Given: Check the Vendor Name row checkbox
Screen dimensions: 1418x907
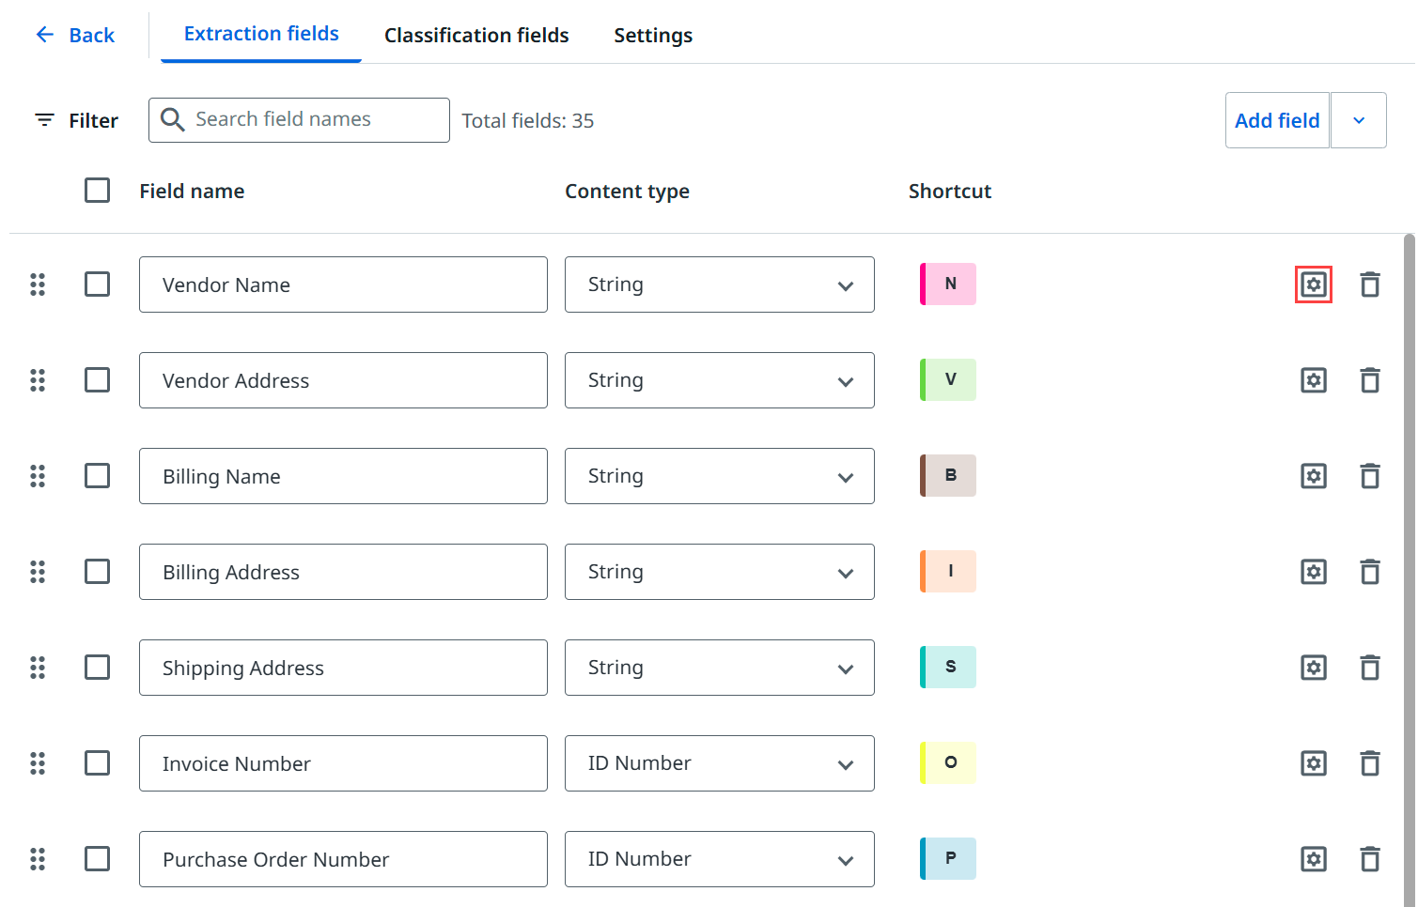Looking at the screenshot, I should click(97, 284).
